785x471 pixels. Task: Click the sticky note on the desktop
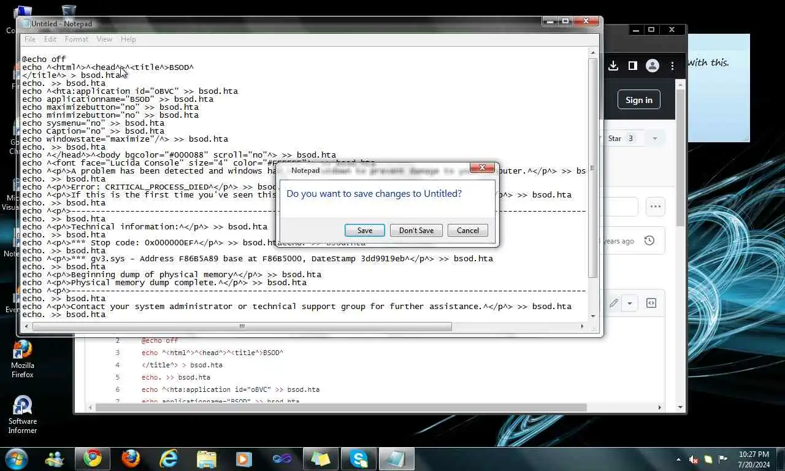tap(719, 88)
